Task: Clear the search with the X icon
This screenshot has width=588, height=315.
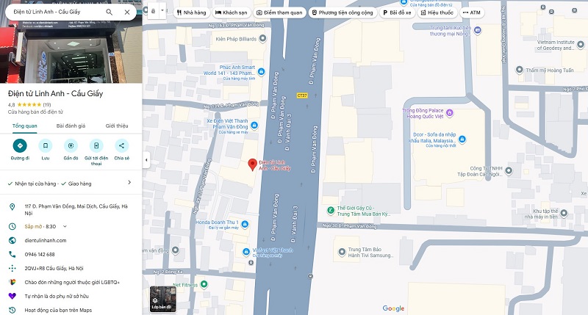Action: (127, 12)
